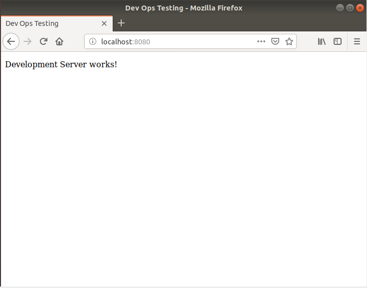Save page to Pocket

click(x=275, y=42)
